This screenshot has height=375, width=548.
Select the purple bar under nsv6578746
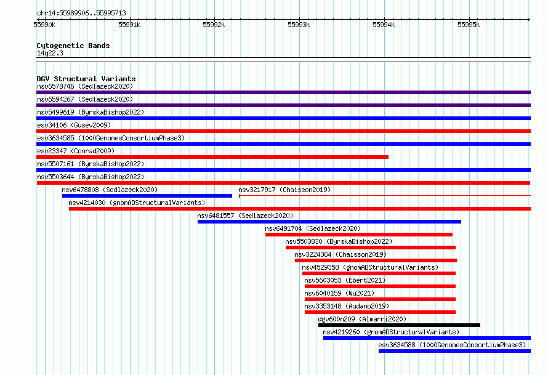click(x=283, y=92)
